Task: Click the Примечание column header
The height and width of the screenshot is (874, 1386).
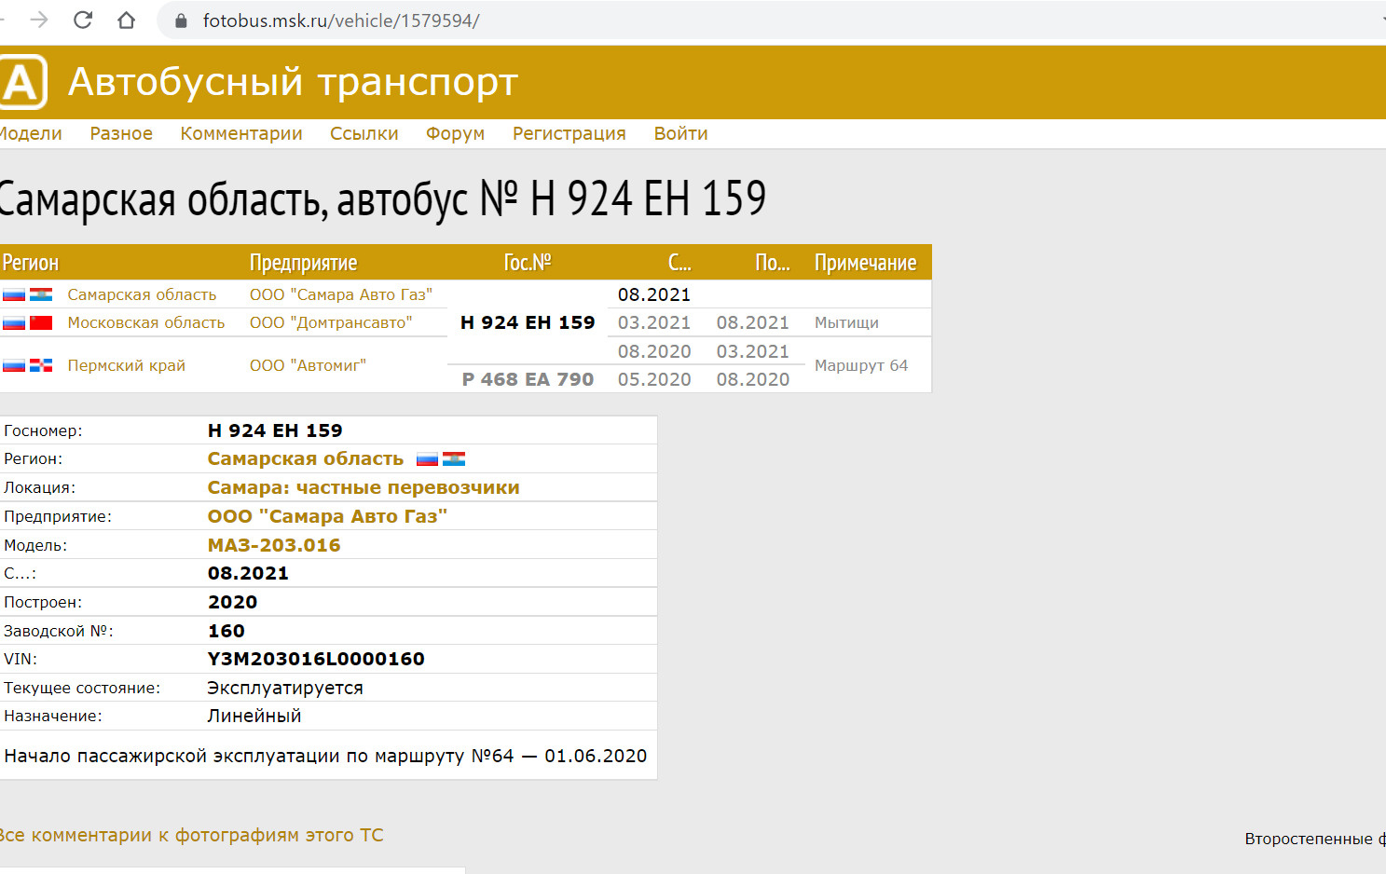Action: pos(866,263)
